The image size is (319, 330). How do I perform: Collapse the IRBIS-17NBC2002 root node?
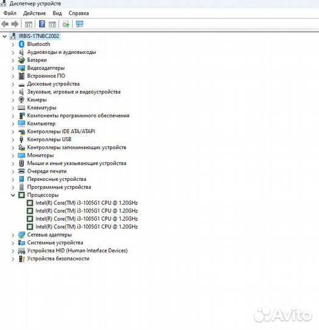4,36
